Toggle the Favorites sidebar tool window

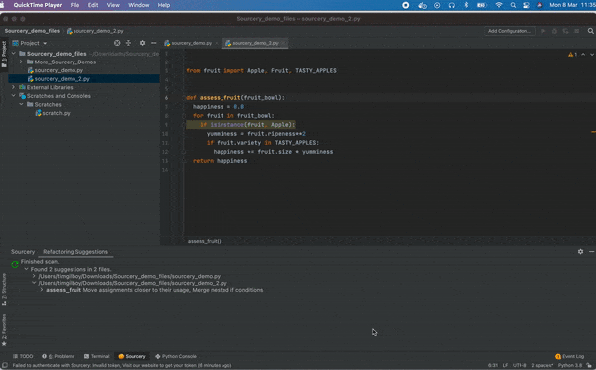(x=4, y=330)
